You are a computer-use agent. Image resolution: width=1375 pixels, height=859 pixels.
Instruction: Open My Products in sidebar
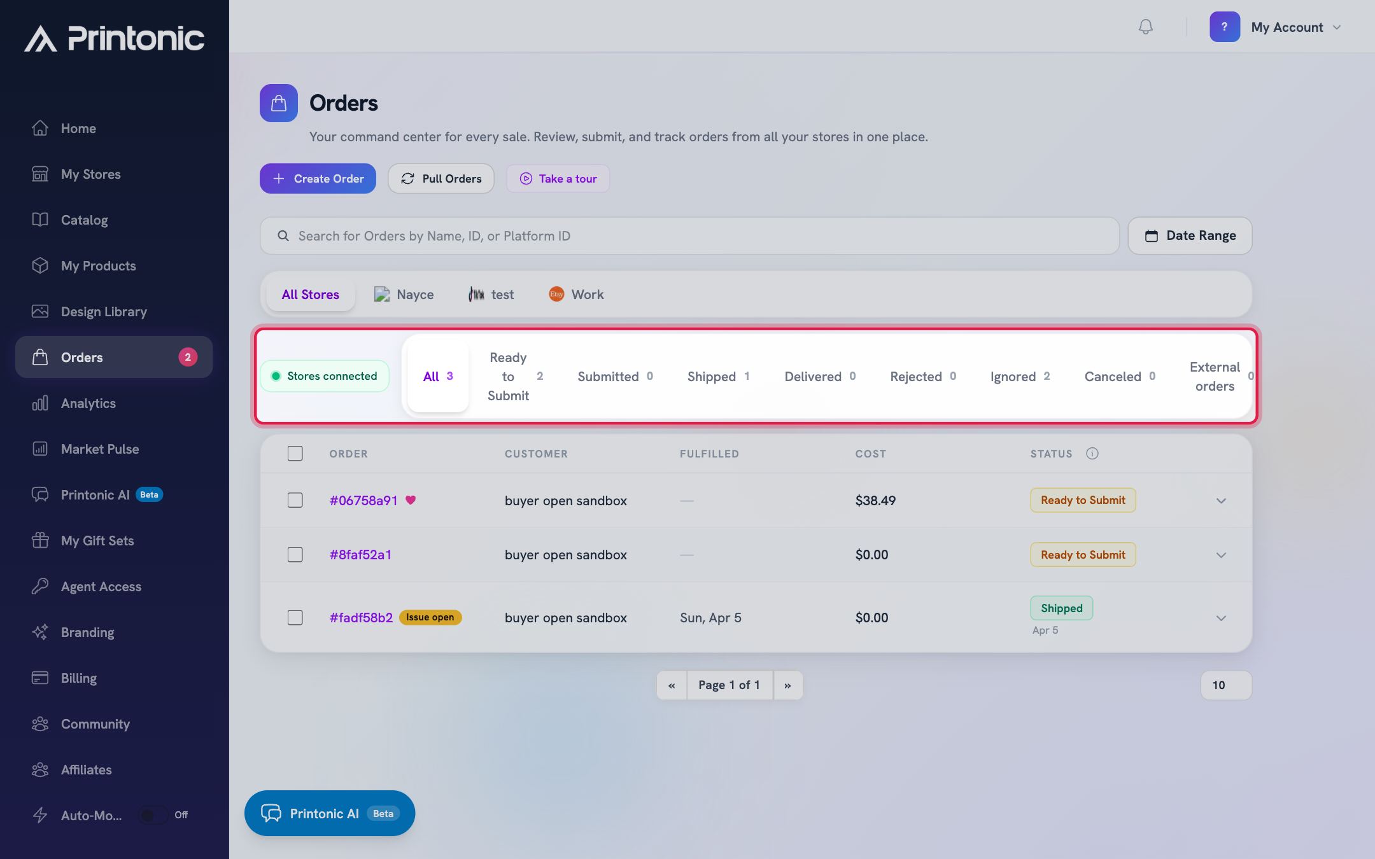[x=114, y=265]
